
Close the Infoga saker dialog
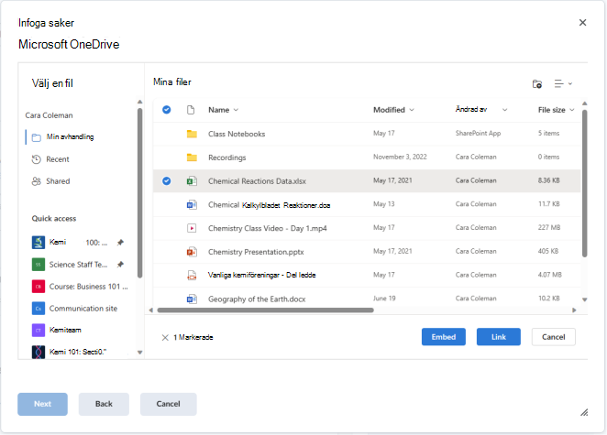click(x=582, y=22)
